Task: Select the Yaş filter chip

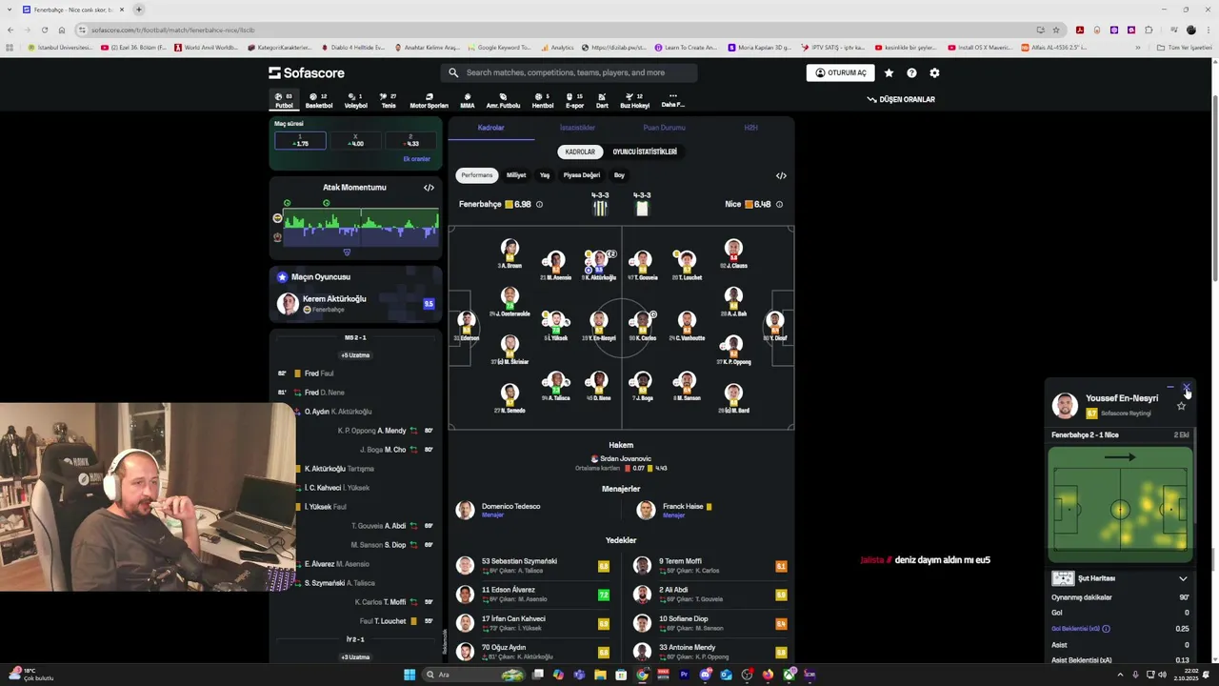Action: (x=545, y=175)
